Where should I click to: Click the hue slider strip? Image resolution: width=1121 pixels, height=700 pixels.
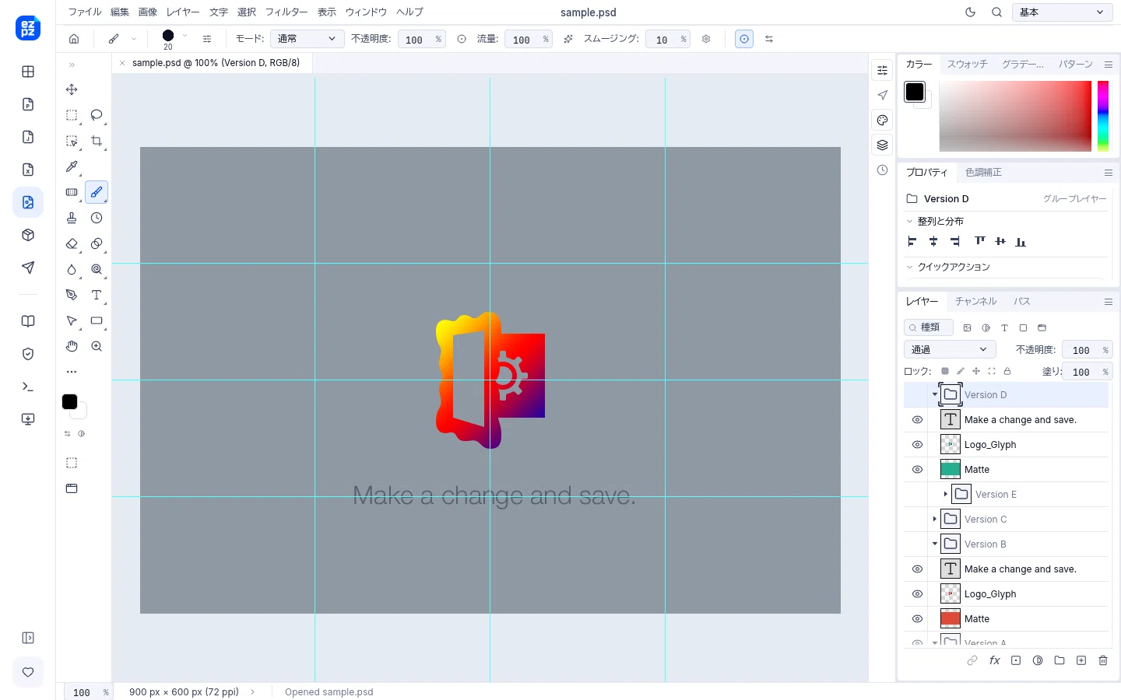[1103, 116]
